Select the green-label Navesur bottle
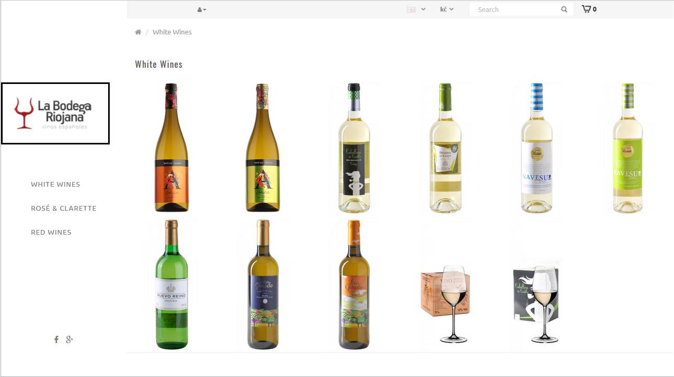The image size is (674, 377). coord(627,148)
